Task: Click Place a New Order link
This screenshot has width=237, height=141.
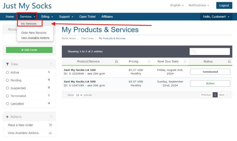Action: (20, 125)
